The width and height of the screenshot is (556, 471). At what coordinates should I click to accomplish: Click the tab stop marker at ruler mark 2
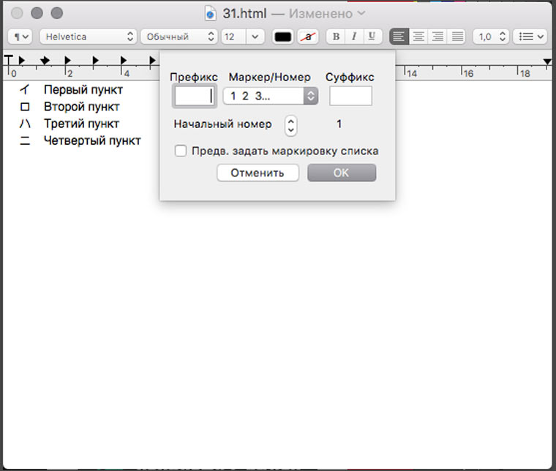point(67,60)
